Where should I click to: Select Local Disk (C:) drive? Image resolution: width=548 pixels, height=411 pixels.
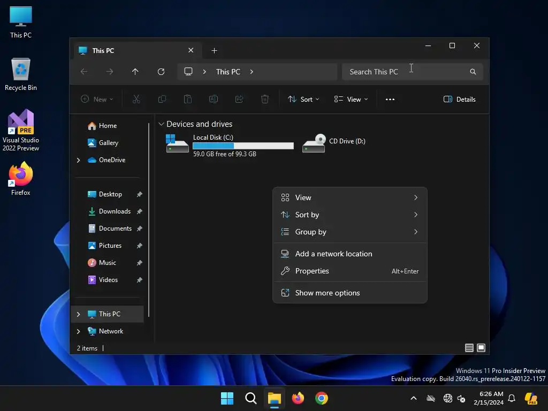point(229,145)
